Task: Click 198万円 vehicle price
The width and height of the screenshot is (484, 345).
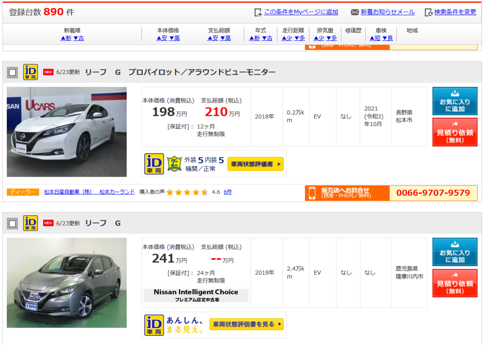Action: (169, 112)
